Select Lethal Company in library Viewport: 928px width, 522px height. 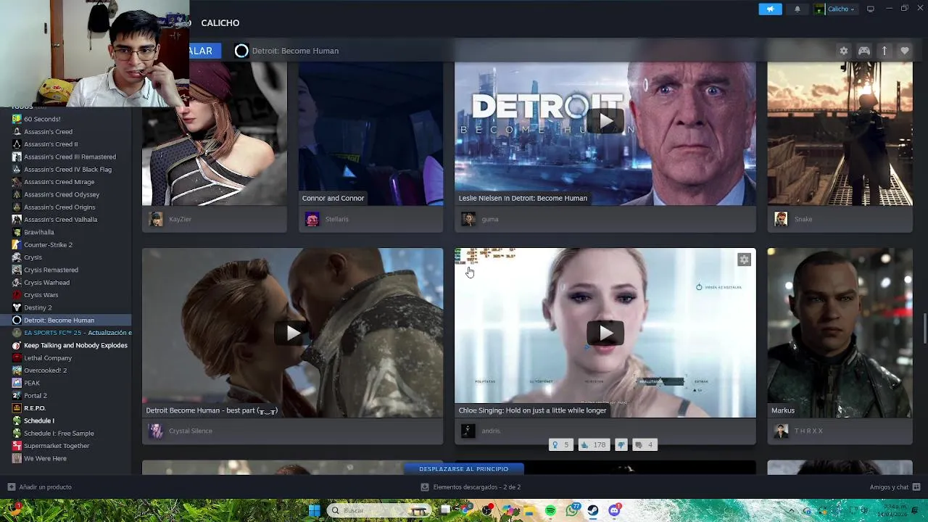click(48, 358)
